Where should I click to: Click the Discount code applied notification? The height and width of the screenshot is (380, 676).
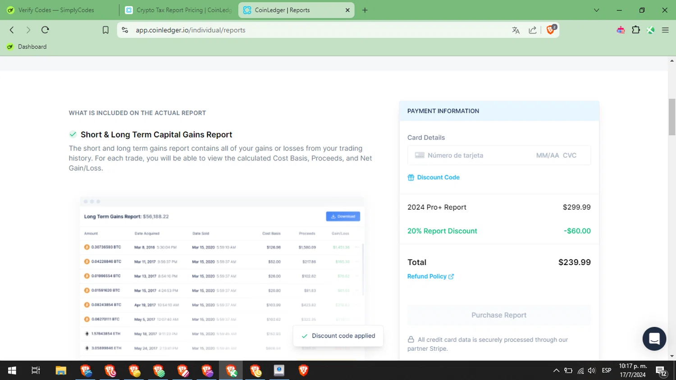pyautogui.click(x=338, y=336)
